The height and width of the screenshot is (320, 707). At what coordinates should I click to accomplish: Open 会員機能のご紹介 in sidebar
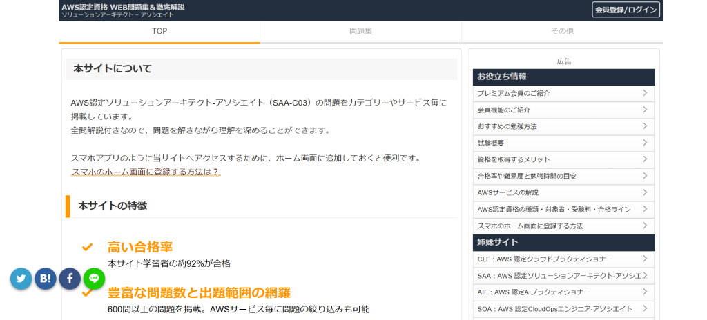[x=504, y=110]
